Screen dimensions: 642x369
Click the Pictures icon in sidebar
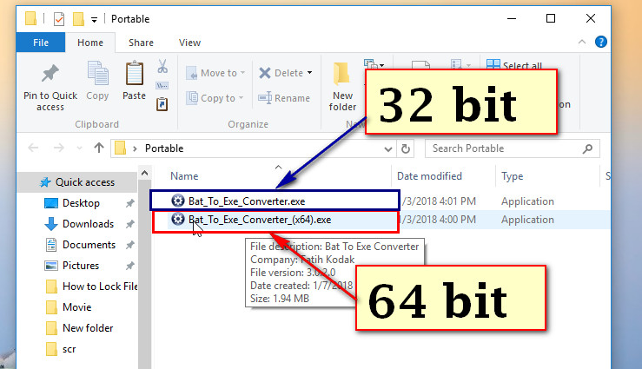(51, 266)
